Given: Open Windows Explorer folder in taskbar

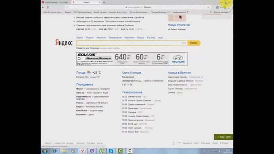Looking at the screenshot, I should pyautogui.click(x=64, y=151).
